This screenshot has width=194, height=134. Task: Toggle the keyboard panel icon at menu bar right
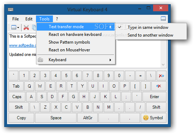pos(163,19)
